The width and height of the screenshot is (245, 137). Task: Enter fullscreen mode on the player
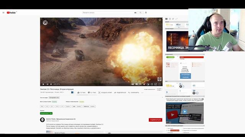tap(160, 84)
